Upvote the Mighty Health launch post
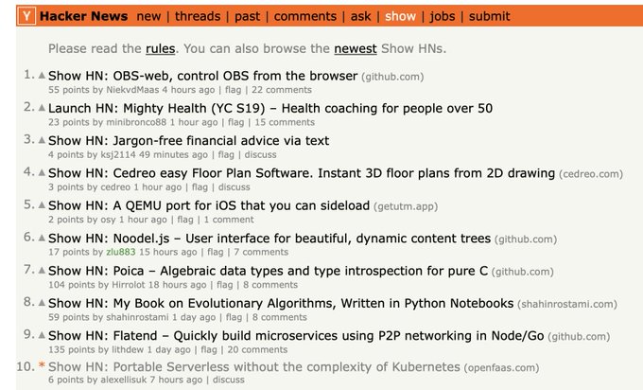Viewport: 643px width, 390px height. [42, 108]
